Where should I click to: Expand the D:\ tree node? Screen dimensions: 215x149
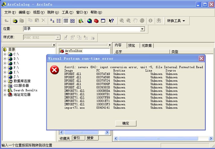5,59
